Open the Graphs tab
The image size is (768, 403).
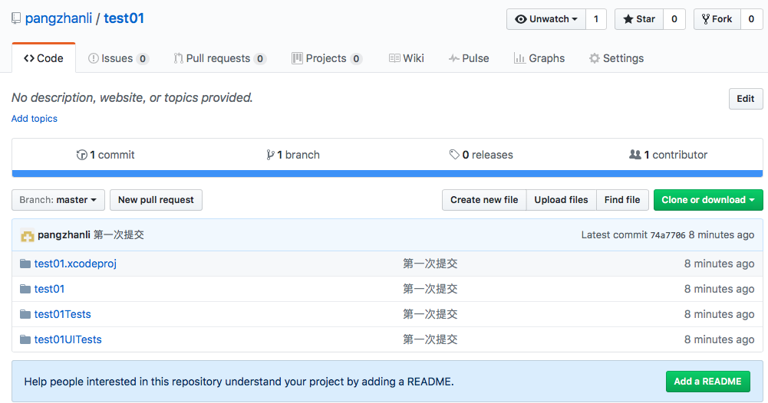[539, 58]
